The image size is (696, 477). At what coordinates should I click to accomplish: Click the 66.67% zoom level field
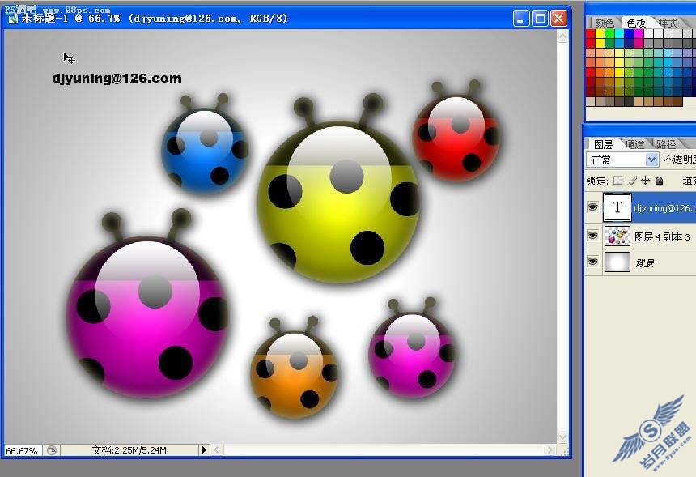click(22, 451)
